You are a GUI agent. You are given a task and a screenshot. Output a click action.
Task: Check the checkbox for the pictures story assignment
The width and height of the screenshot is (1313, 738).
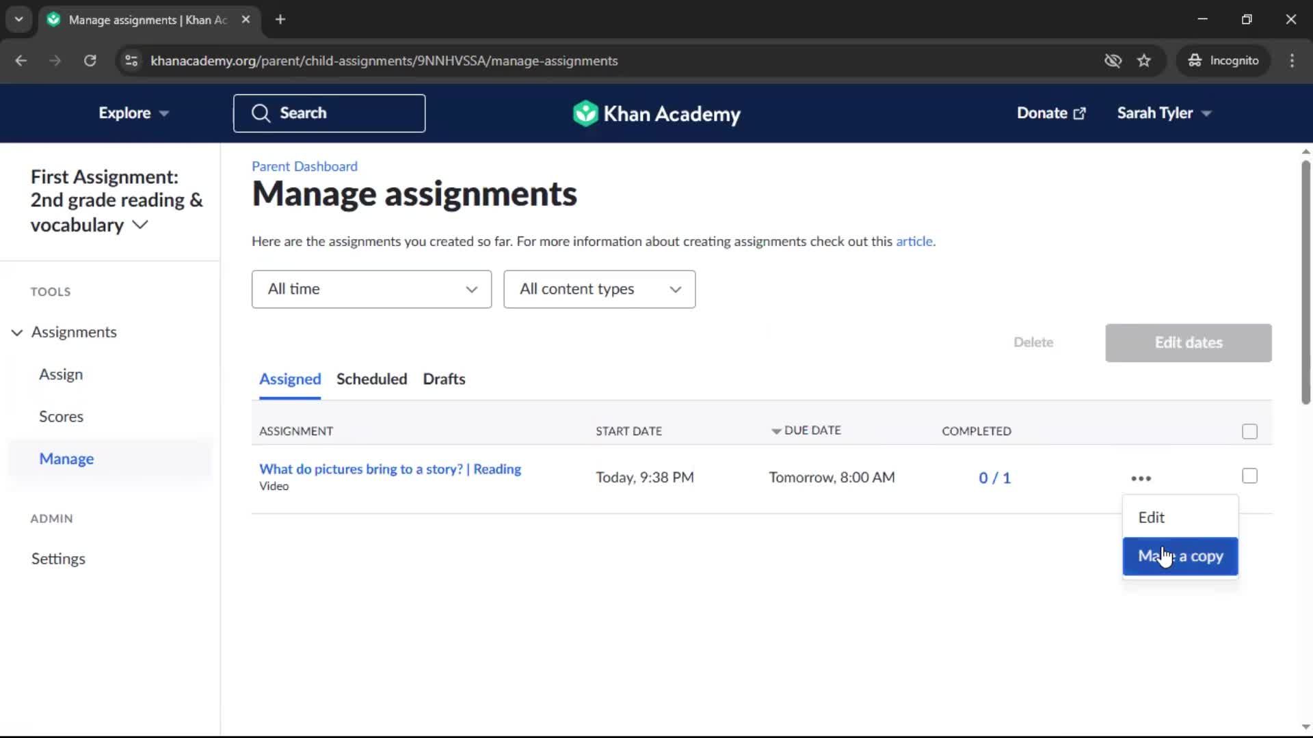pyautogui.click(x=1249, y=476)
